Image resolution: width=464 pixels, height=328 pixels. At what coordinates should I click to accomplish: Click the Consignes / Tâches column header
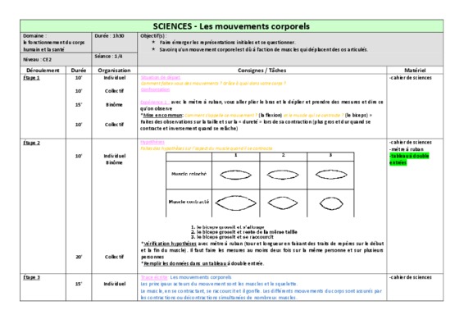[262, 71]
